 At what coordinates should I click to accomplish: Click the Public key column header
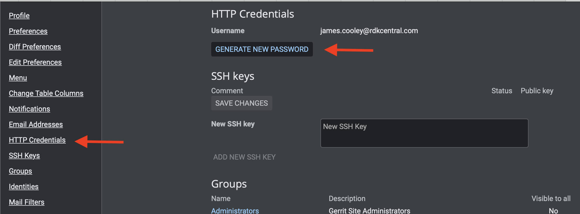[537, 91]
